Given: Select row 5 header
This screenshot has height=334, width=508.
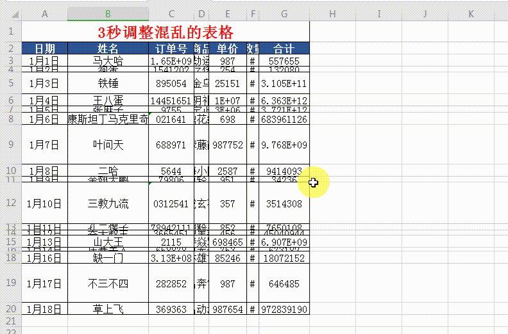Looking at the screenshot, I should pyautogui.click(x=11, y=83).
